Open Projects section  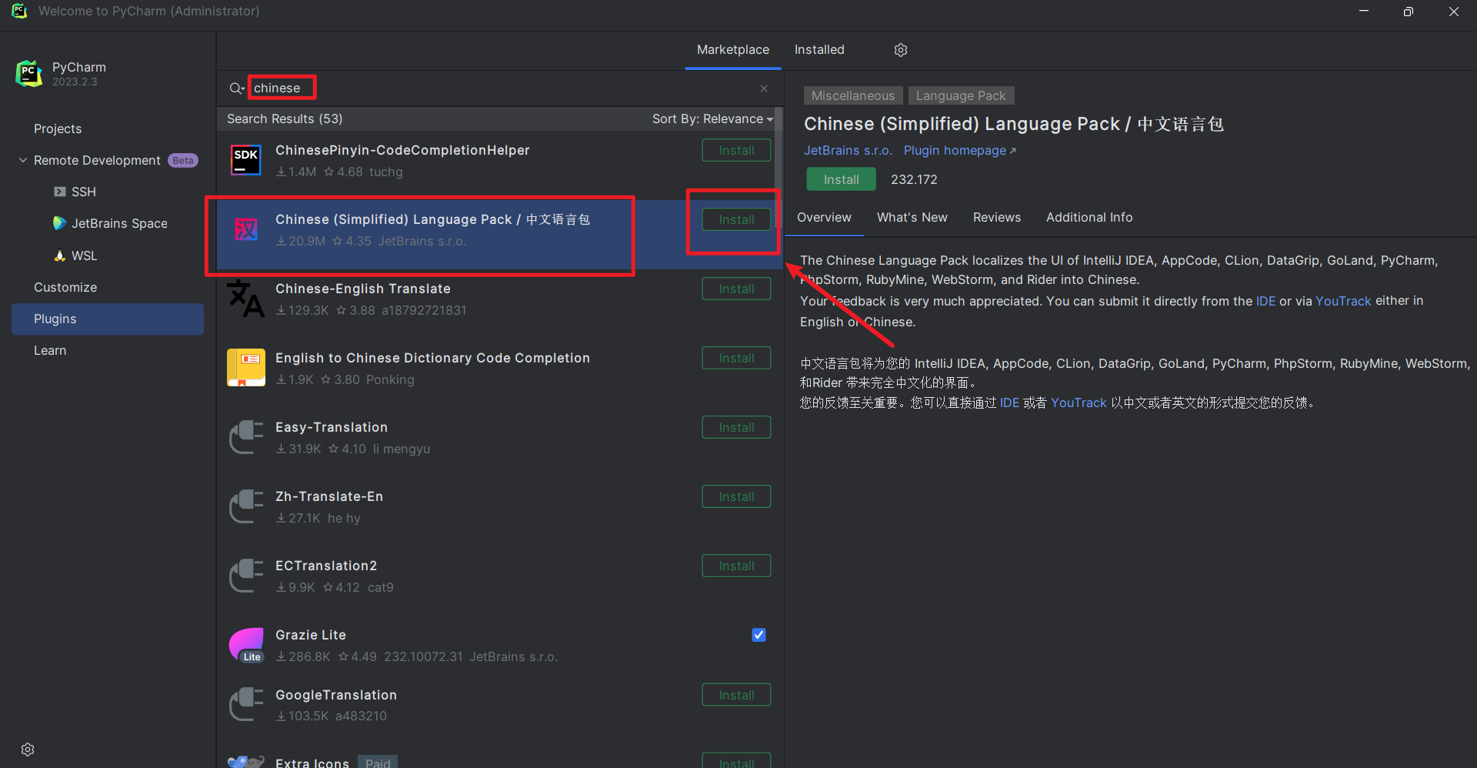tap(58, 129)
